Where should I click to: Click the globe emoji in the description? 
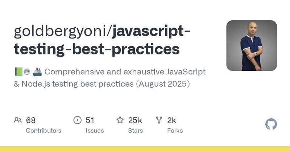coord(27,72)
